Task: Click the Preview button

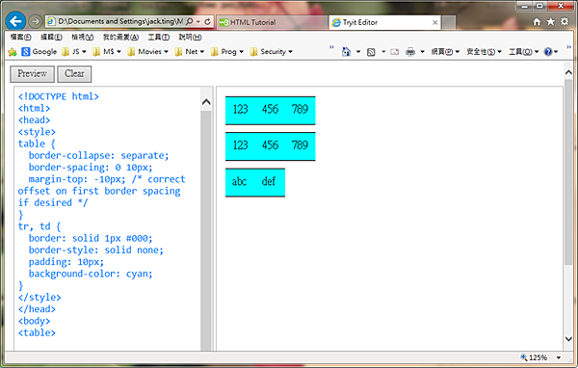Action: point(32,74)
